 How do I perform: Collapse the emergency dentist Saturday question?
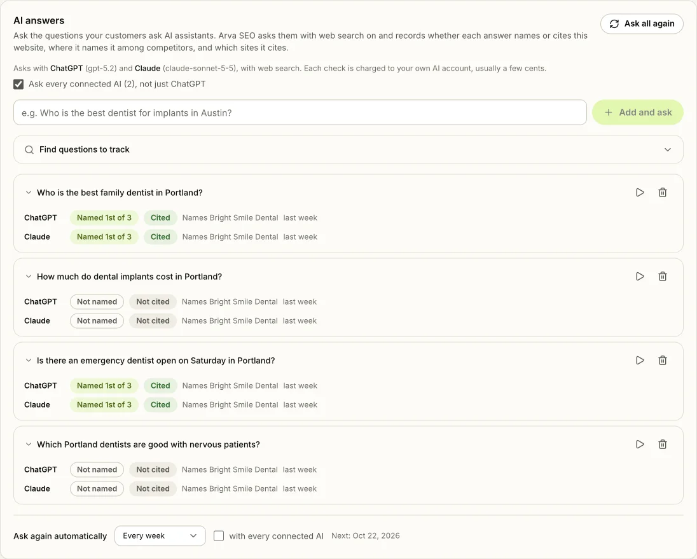[x=29, y=361]
